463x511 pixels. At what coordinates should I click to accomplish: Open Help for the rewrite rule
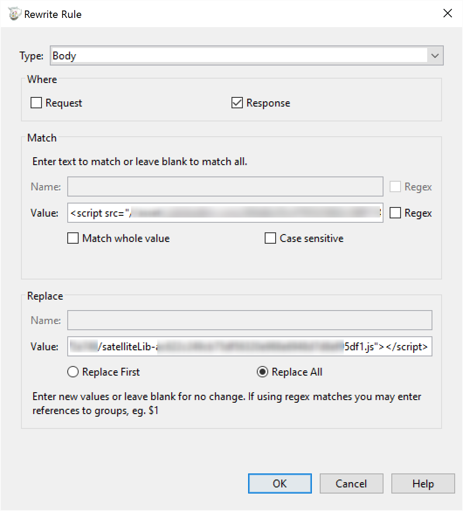pyautogui.click(x=422, y=483)
